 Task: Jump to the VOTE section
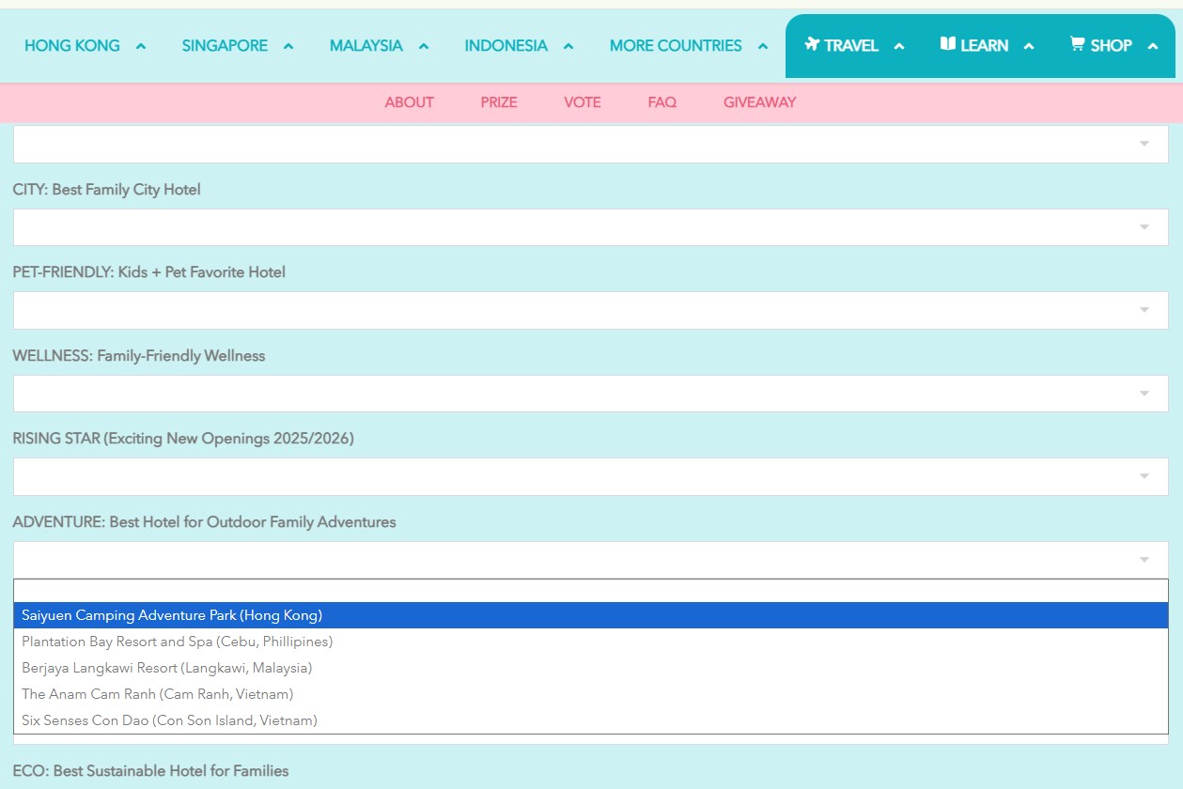tap(583, 102)
